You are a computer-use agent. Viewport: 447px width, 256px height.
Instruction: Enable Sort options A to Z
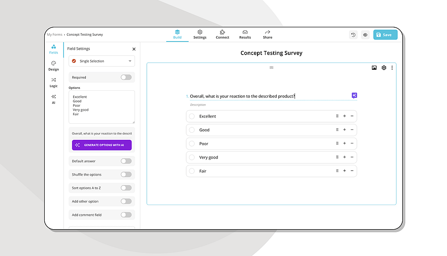point(126,188)
